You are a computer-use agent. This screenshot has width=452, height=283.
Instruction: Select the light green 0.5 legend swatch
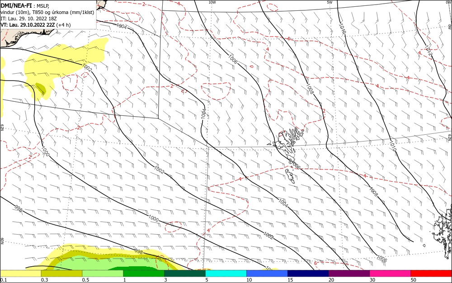tap(103, 274)
